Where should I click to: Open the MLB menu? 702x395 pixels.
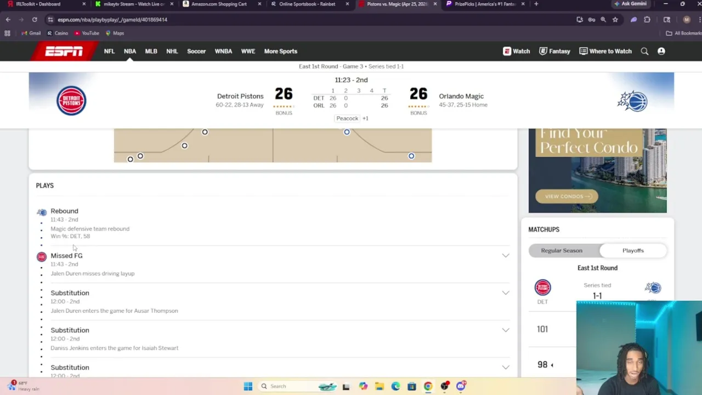click(x=151, y=51)
